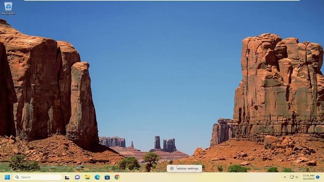Launch Microsoft Edge from the taskbar
The image size is (324, 182).
tap(97, 177)
